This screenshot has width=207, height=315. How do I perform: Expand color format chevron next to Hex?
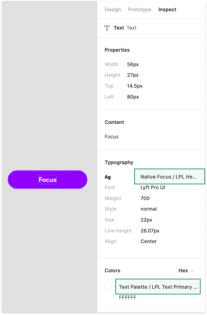[x=192, y=271]
